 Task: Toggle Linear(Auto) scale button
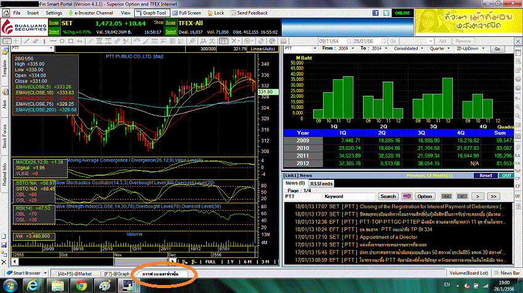coord(263,49)
